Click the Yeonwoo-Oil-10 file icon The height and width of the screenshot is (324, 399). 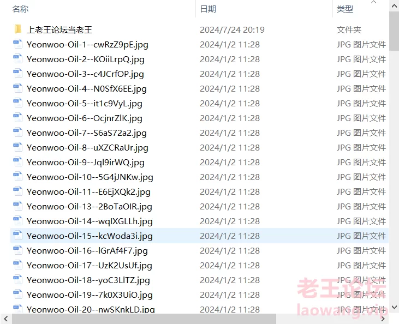pyautogui.click(x=18, y=177)
